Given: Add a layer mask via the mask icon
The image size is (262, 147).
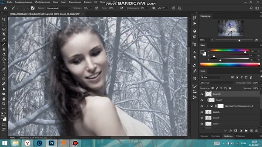Looking at the screenshot, I should [x=236, y=131].
